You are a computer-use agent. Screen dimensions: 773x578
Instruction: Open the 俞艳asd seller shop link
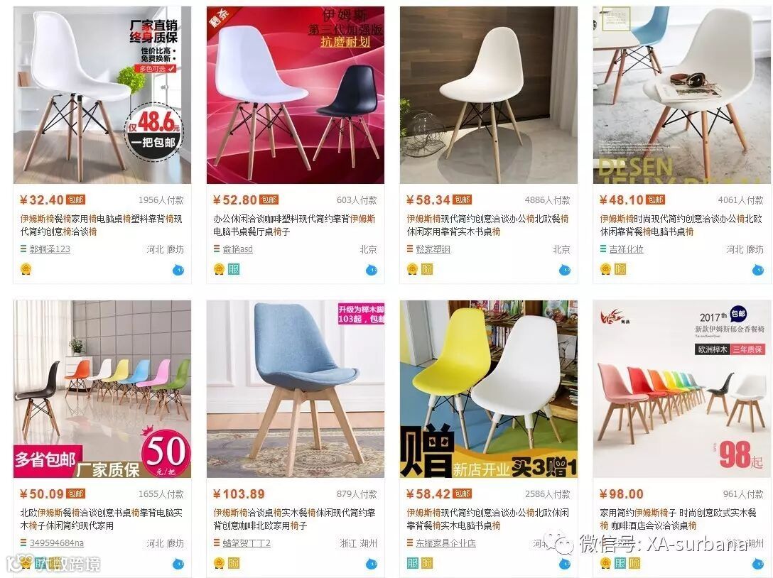tap(237, 249)
